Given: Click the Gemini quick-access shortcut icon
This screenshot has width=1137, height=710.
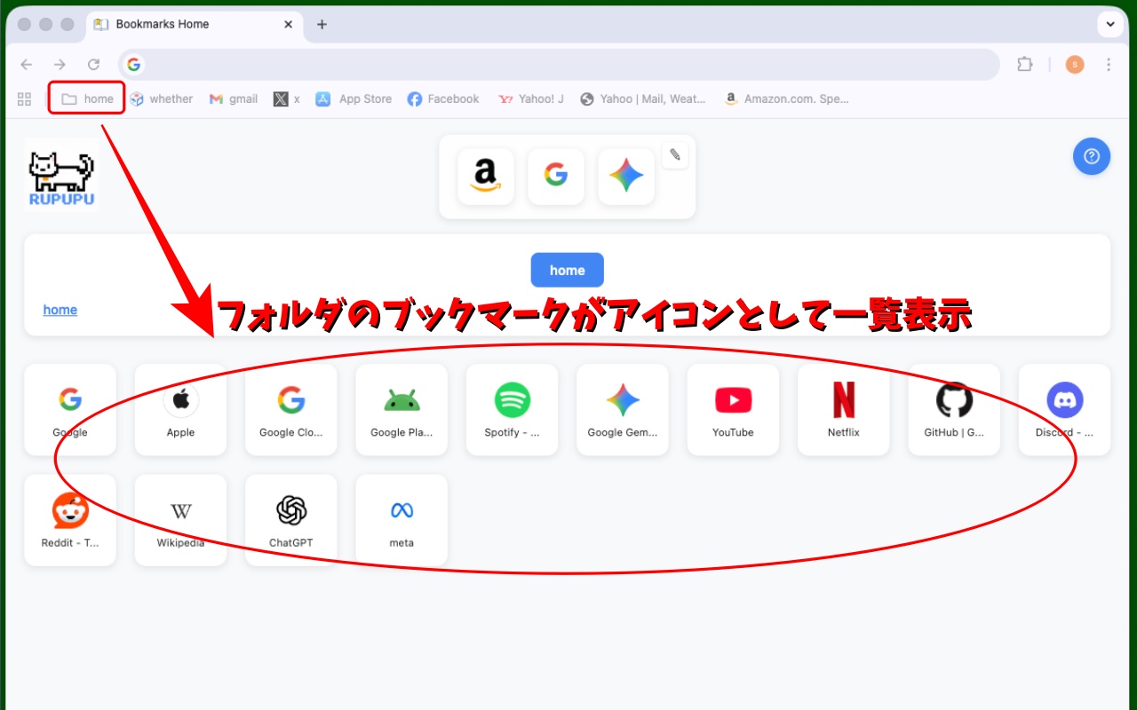Looking at the screenshot, I should (x=626, y=177).
